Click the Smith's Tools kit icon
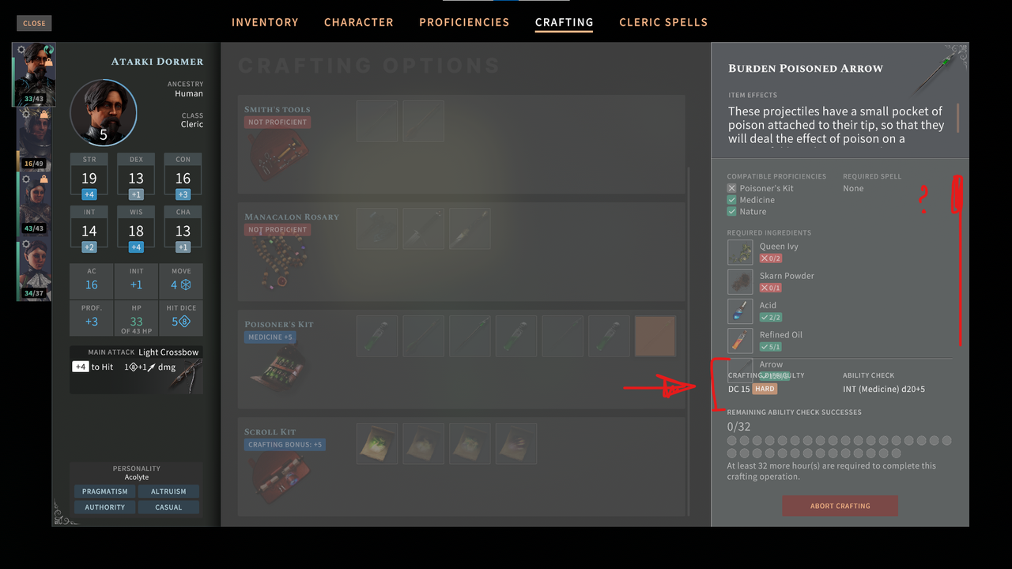The image size is (1012, 569). tap(273, 156)
